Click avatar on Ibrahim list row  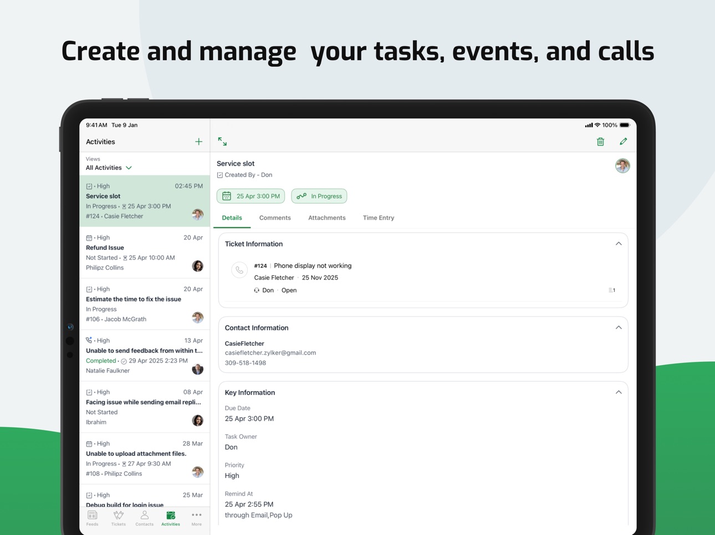point(197,420)
